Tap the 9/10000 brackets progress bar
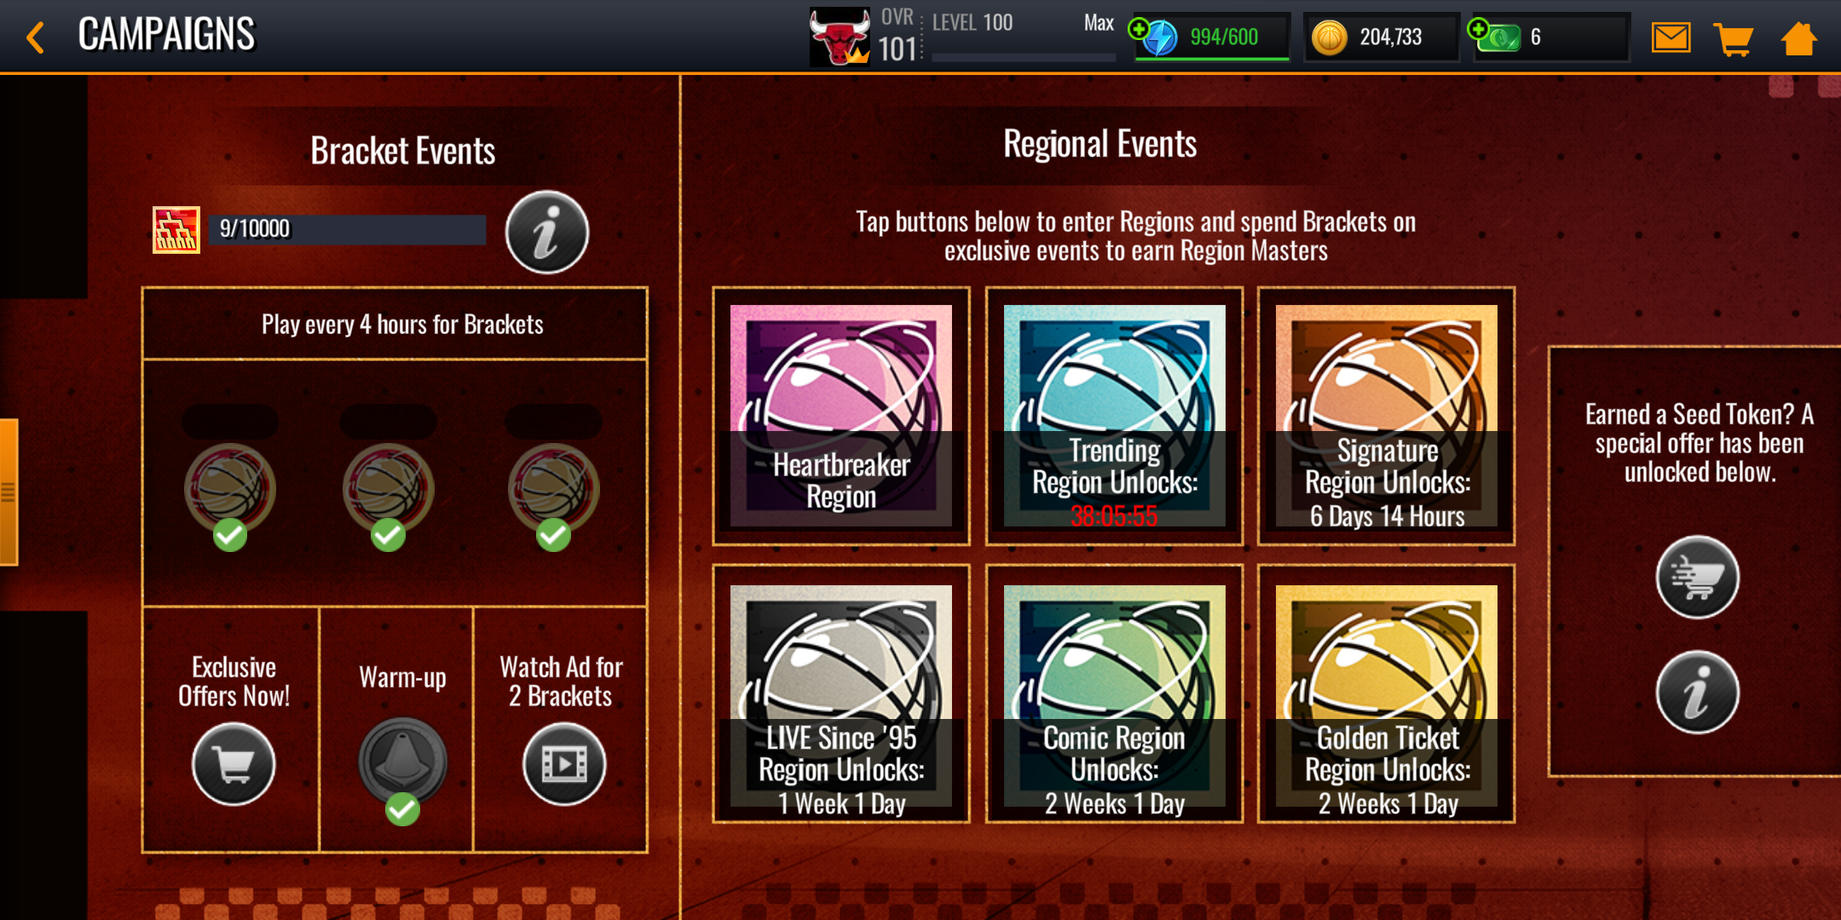1841x920 pixels. tap(347, 229)
